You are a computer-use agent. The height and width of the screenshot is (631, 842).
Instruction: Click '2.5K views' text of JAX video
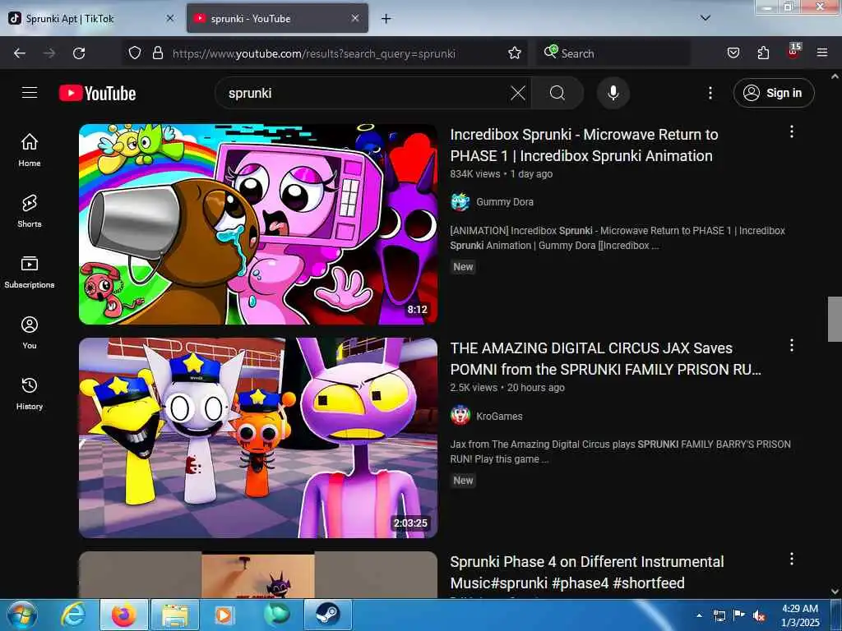pos(474,388)
